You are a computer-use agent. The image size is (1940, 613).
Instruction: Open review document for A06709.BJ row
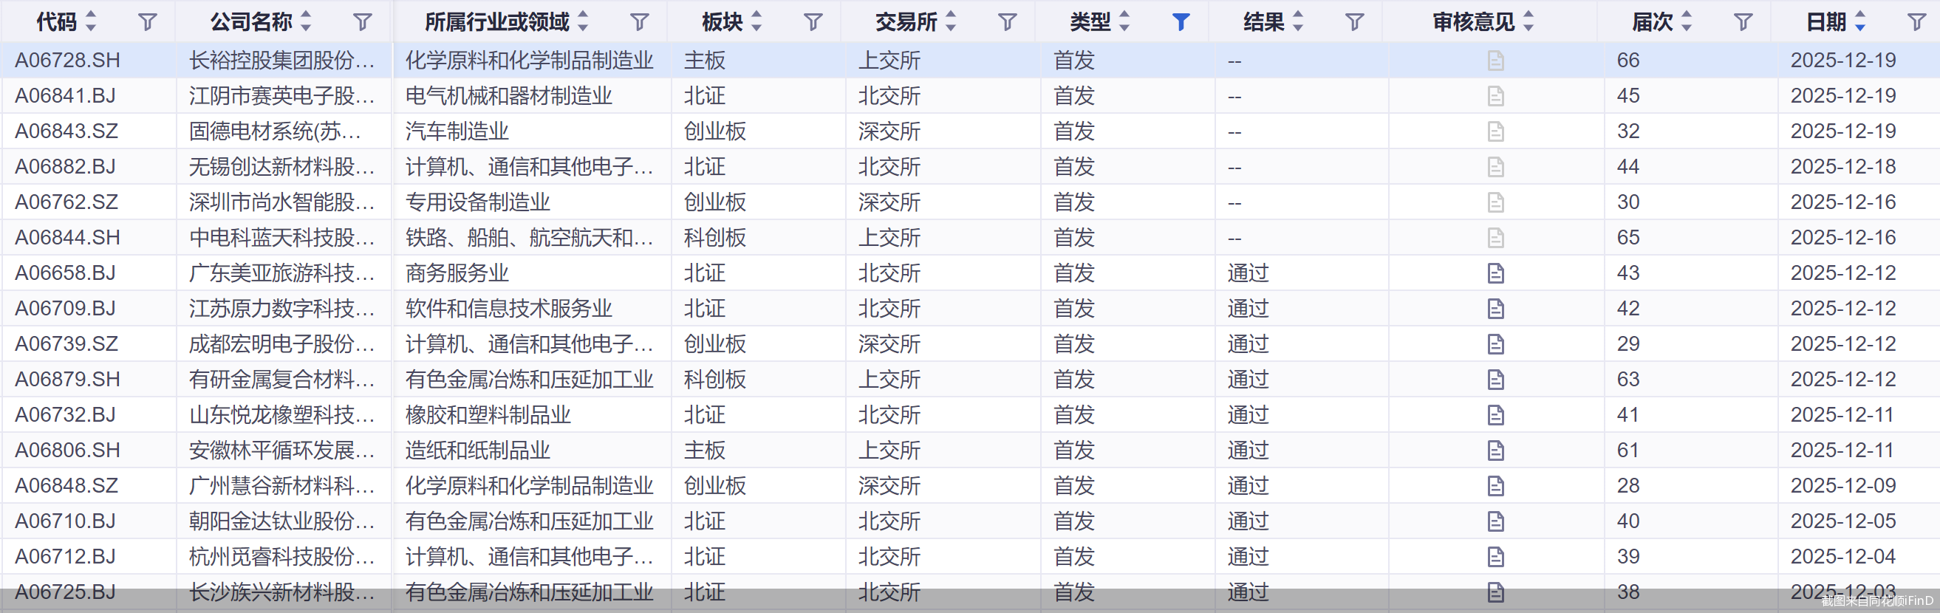(x=1496, y=309)
